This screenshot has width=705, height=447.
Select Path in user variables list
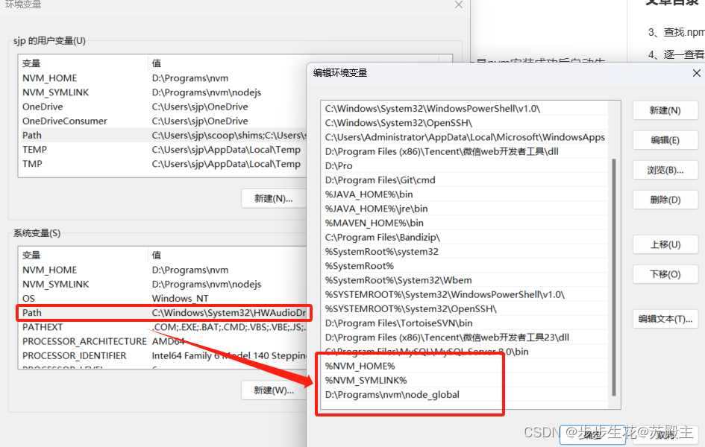32,136
